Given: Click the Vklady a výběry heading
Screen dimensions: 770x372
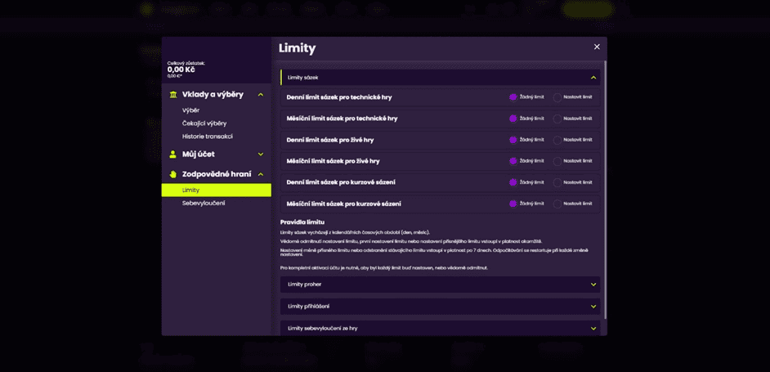Looking at the screenshot, I should pos(213,95).
